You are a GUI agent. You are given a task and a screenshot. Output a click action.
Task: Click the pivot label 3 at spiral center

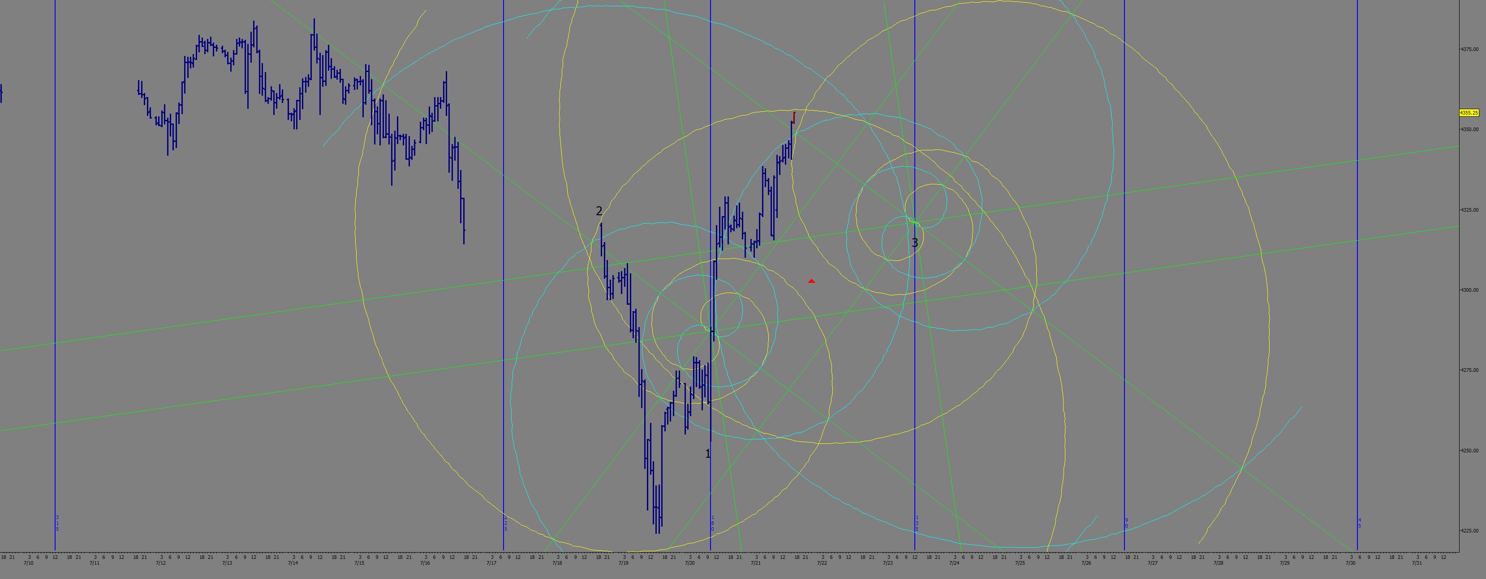tap(914, 243)
